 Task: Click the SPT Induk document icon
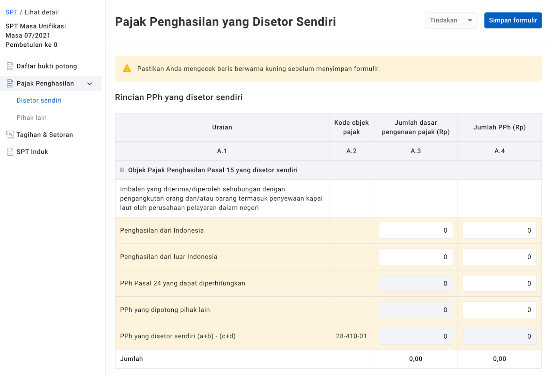click(x=10, y=152)
